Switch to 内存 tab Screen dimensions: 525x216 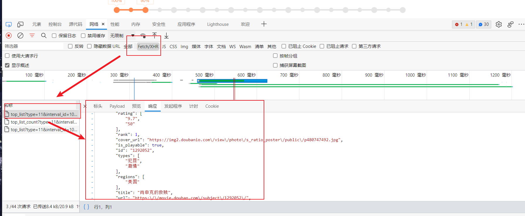click(x=136, y=24)
